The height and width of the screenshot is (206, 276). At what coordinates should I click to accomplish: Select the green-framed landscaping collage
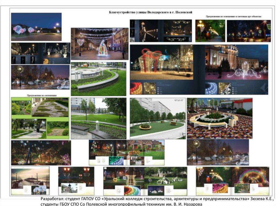(x=40, y=118)
